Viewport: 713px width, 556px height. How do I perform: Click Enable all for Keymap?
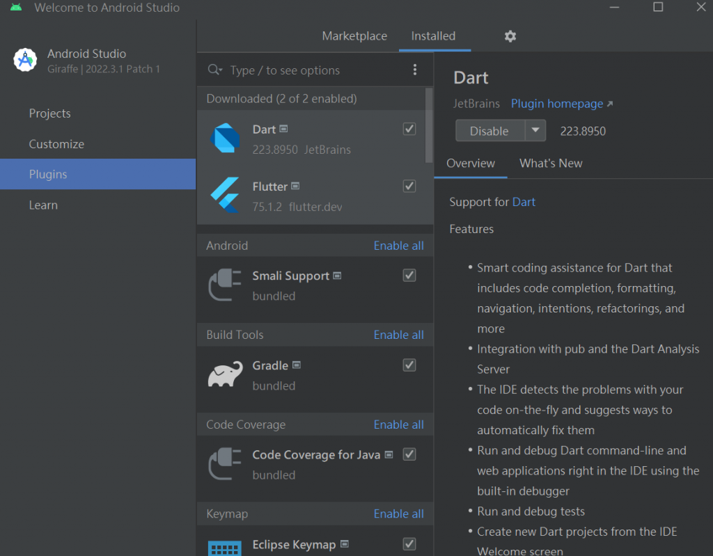399,514
